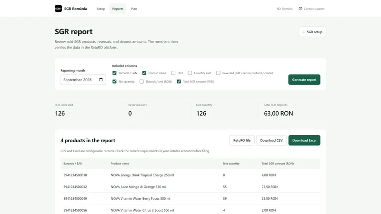Click the Barcode / EAN column header

[73, 164]
